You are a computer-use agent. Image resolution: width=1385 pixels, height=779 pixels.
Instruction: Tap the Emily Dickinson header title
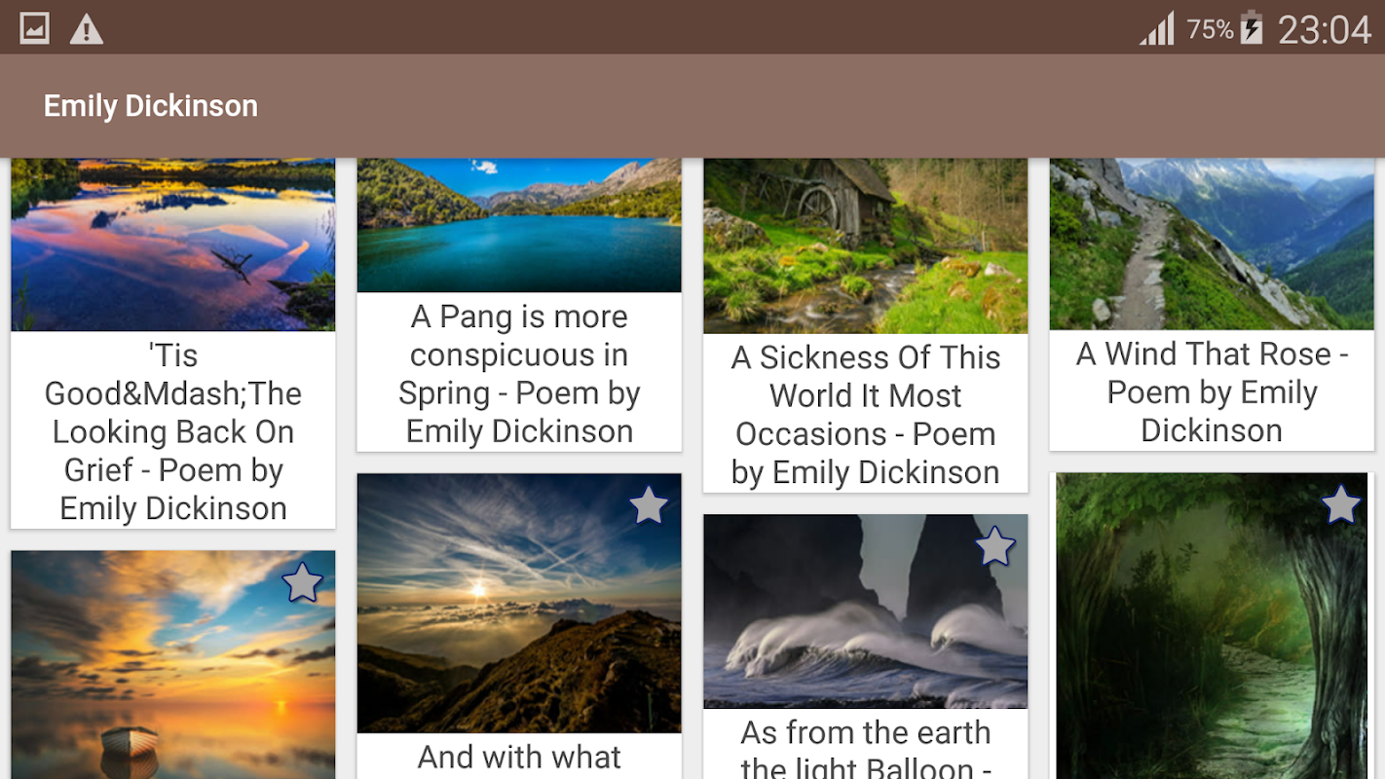click(x=151, y=106)
